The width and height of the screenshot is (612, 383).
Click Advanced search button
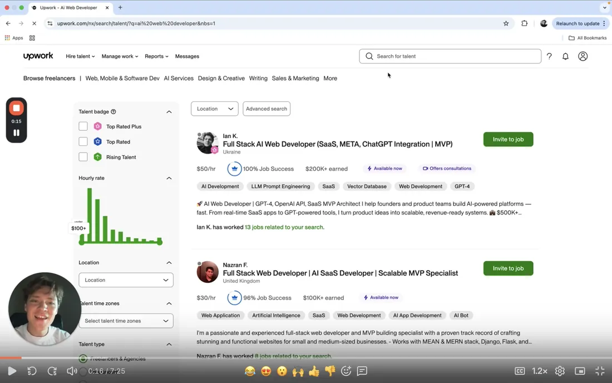(x=266, y=109)
